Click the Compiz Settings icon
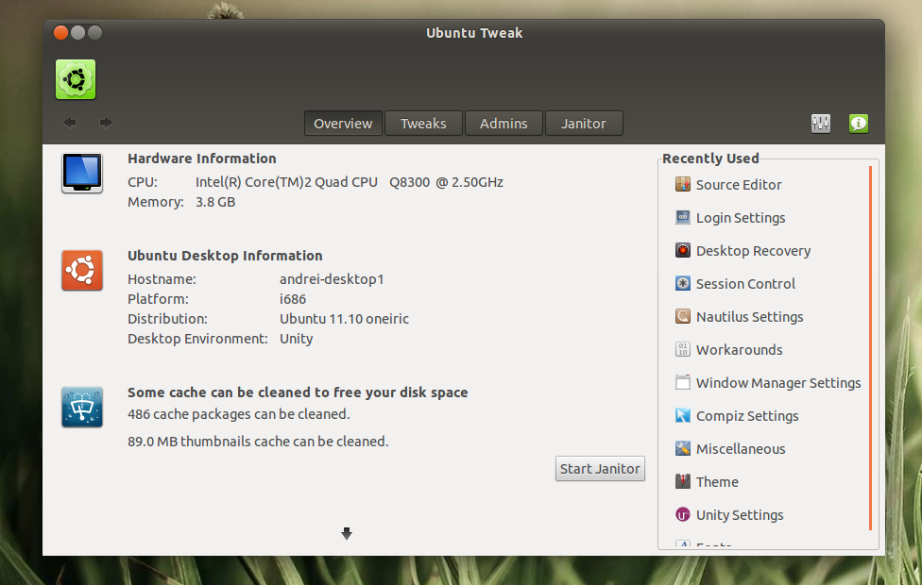922x585 pixels. pyautogui.click(x=683, y=416)
